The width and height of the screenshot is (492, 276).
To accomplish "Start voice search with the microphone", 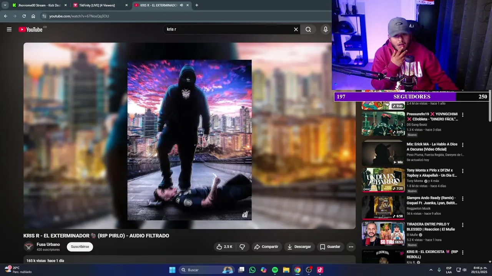I will coord(326,30).
